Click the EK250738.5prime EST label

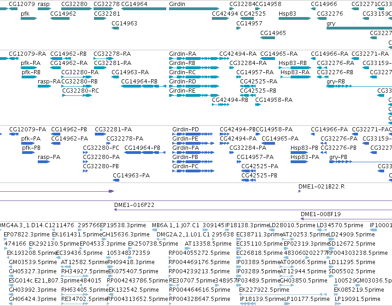(x=153, y=244)
